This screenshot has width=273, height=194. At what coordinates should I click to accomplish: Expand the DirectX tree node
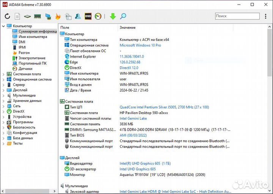coord(3,111)
